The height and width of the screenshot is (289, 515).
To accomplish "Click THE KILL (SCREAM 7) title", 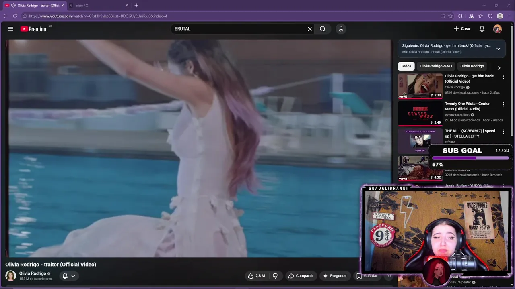I will 470,133.
